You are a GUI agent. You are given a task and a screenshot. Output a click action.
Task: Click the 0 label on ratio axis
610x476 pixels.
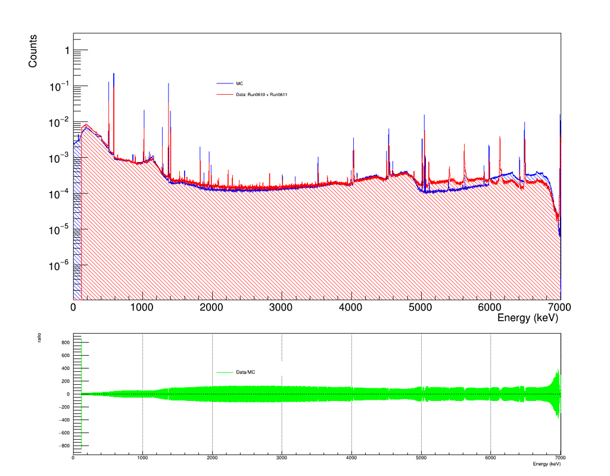68,394
